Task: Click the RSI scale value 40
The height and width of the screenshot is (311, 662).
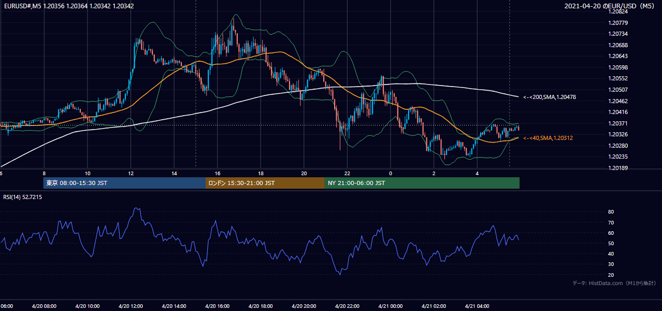Action: pos(611,253)
